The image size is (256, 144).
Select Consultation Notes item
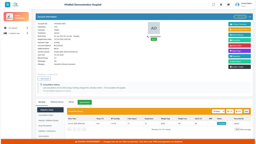point(46,115)
